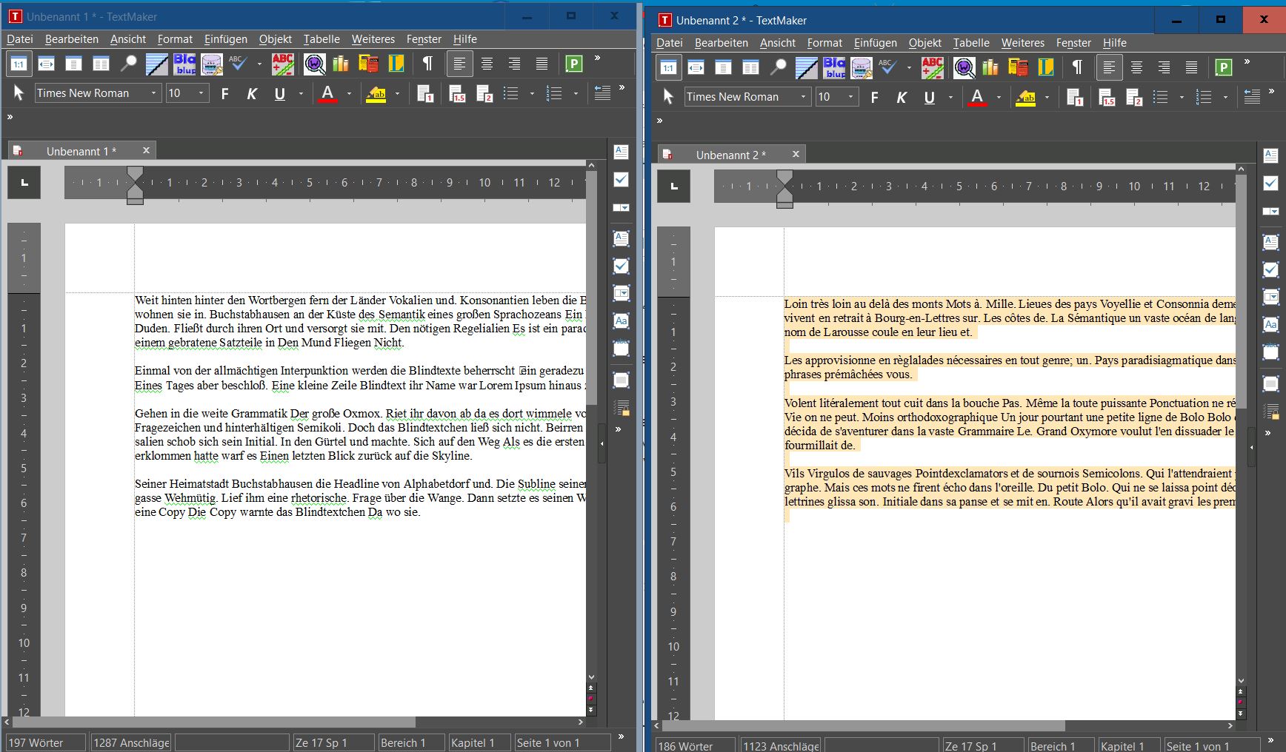The image size is (1286, 752).
Task: Toggle underline U button in Unbenannt 2
Action: (929, 98)
